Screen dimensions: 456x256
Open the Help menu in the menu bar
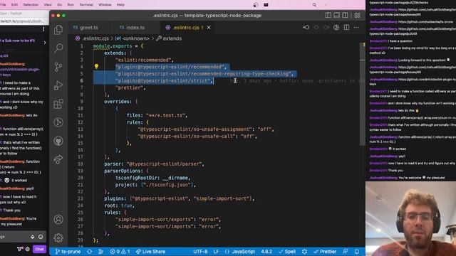120,5
